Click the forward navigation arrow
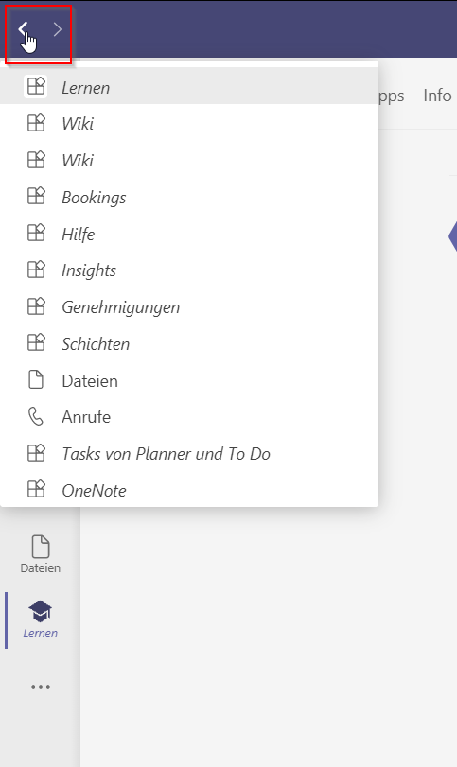Image resolution: width=457 pixels, height=767 pixels. 58,29
